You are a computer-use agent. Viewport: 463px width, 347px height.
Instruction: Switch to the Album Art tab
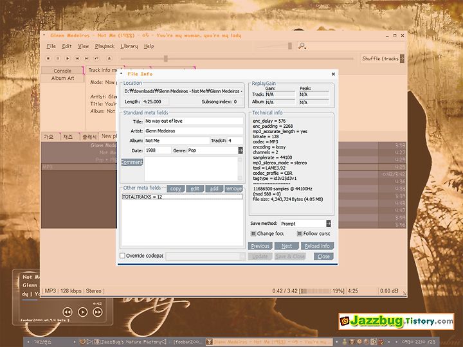click(62, 78)
